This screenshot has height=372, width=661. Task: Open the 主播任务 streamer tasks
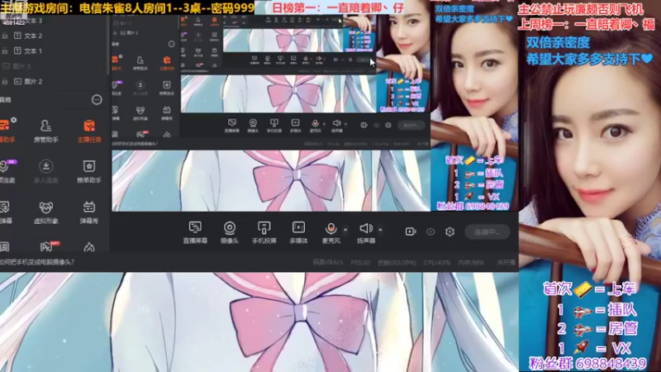click(x=89, y=131)
